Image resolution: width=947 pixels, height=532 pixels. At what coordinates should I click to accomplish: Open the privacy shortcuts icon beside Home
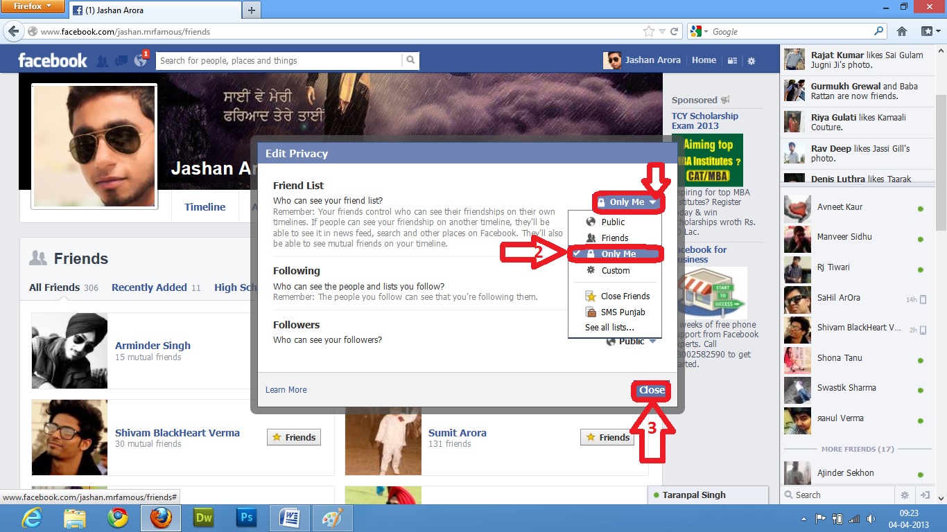(x=732, y=61)
